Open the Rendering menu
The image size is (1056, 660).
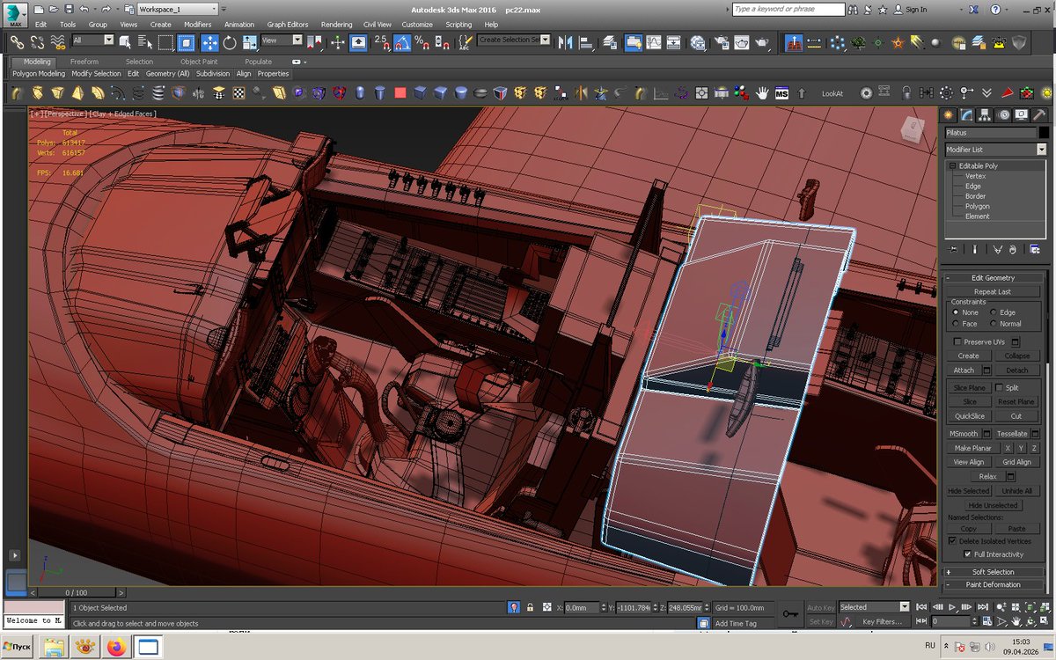(x=336, y=25)
